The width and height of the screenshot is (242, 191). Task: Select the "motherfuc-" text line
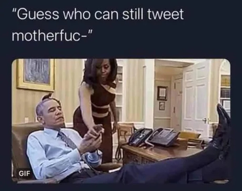pyautogui.click(x=52, y=36)
